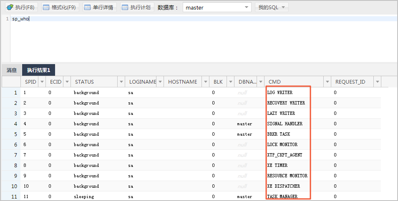Open the SPID column filter arrow
This screenshot has height=201, width=398.
point(42,82)
